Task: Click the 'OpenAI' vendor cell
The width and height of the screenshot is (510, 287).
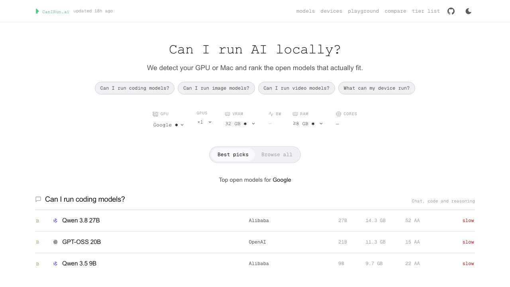Action: (x=257, y=242)
